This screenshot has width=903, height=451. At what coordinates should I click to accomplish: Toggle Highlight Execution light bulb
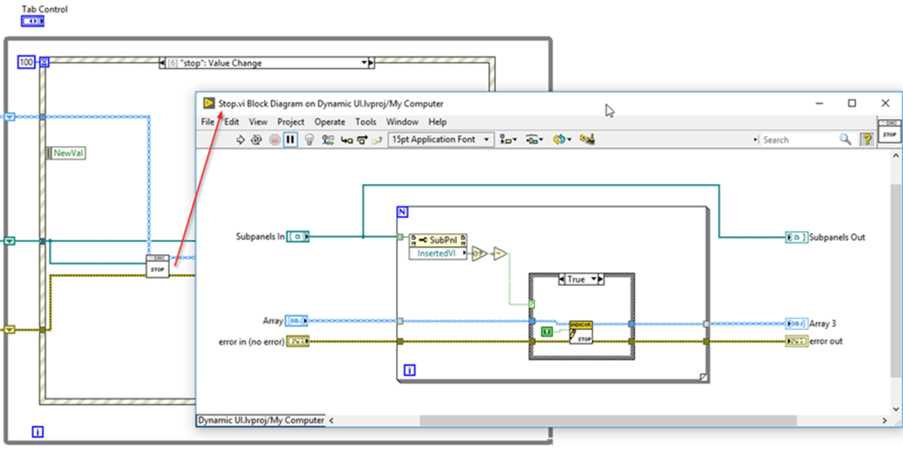point(309,139)
